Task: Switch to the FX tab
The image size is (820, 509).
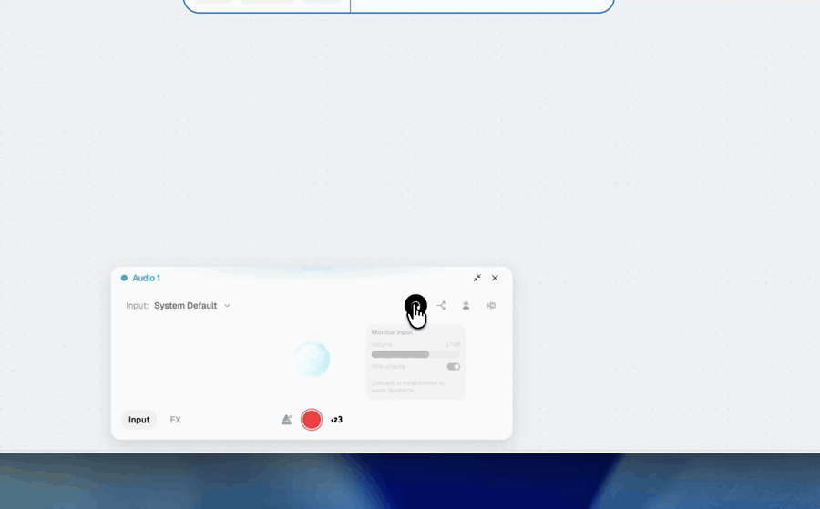Action: point(175,420)
